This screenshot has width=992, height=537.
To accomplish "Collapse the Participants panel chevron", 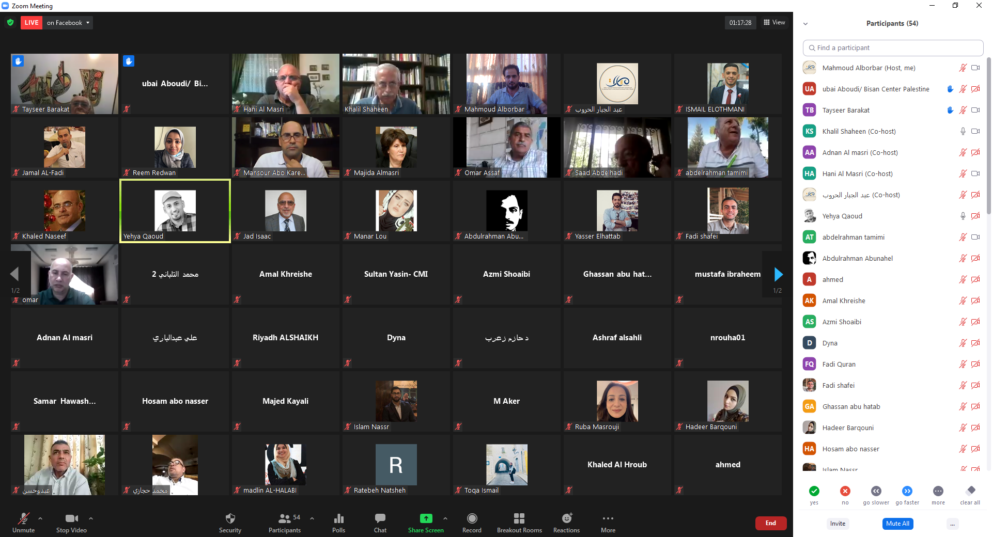I will [805, 24].
